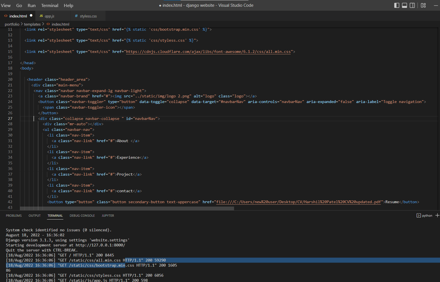Open the Run menu
Viewport: 440px width, 282px height.
(32, 5)
